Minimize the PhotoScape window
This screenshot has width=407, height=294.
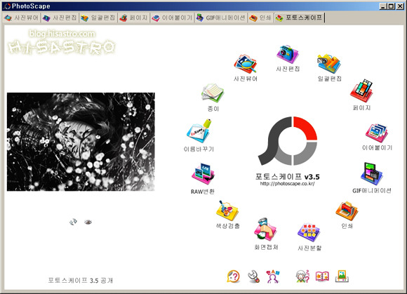383,6
